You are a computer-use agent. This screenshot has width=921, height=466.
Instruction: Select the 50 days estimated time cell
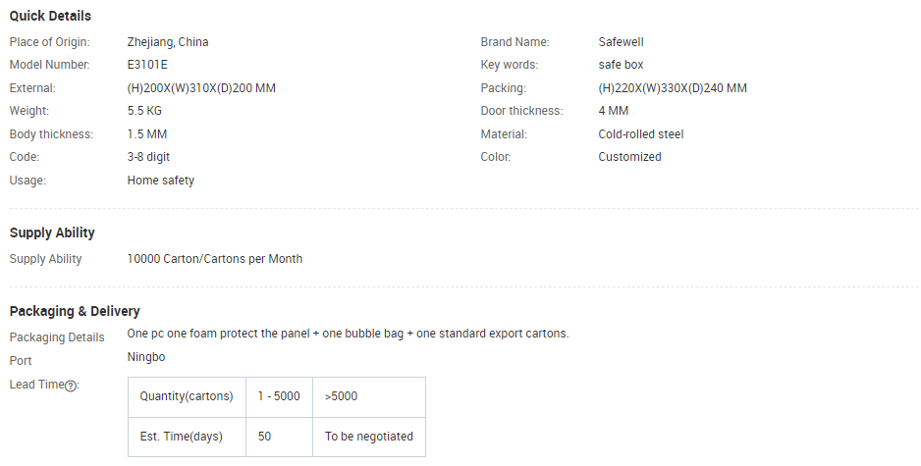(279, 437)
